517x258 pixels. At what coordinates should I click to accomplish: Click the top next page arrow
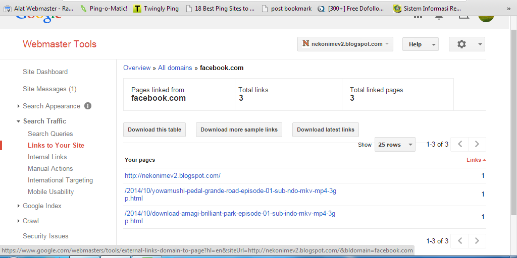pyautogui.click(x=477, y=144)
